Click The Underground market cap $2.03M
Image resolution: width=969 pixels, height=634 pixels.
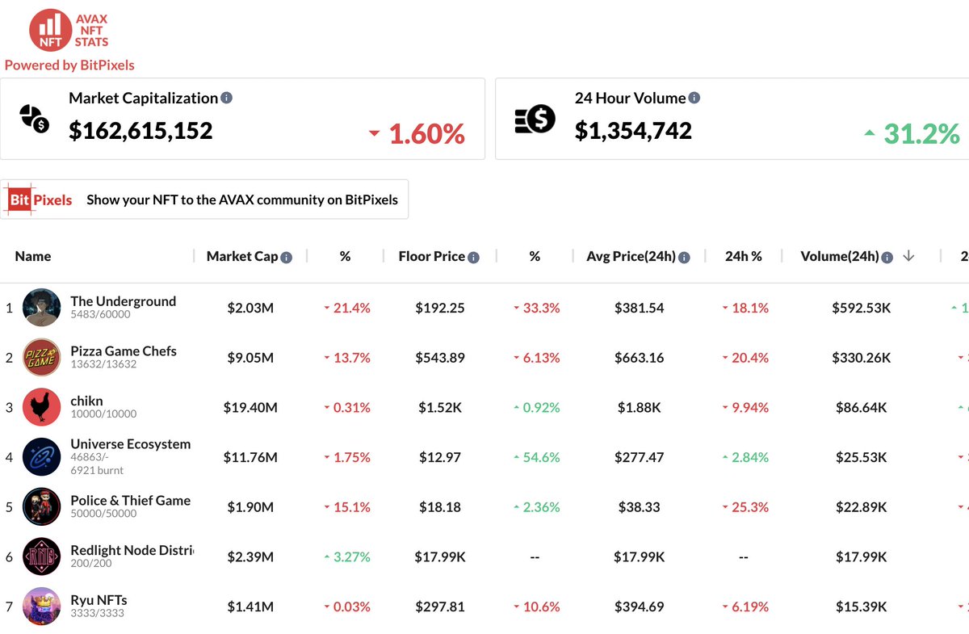250,308
